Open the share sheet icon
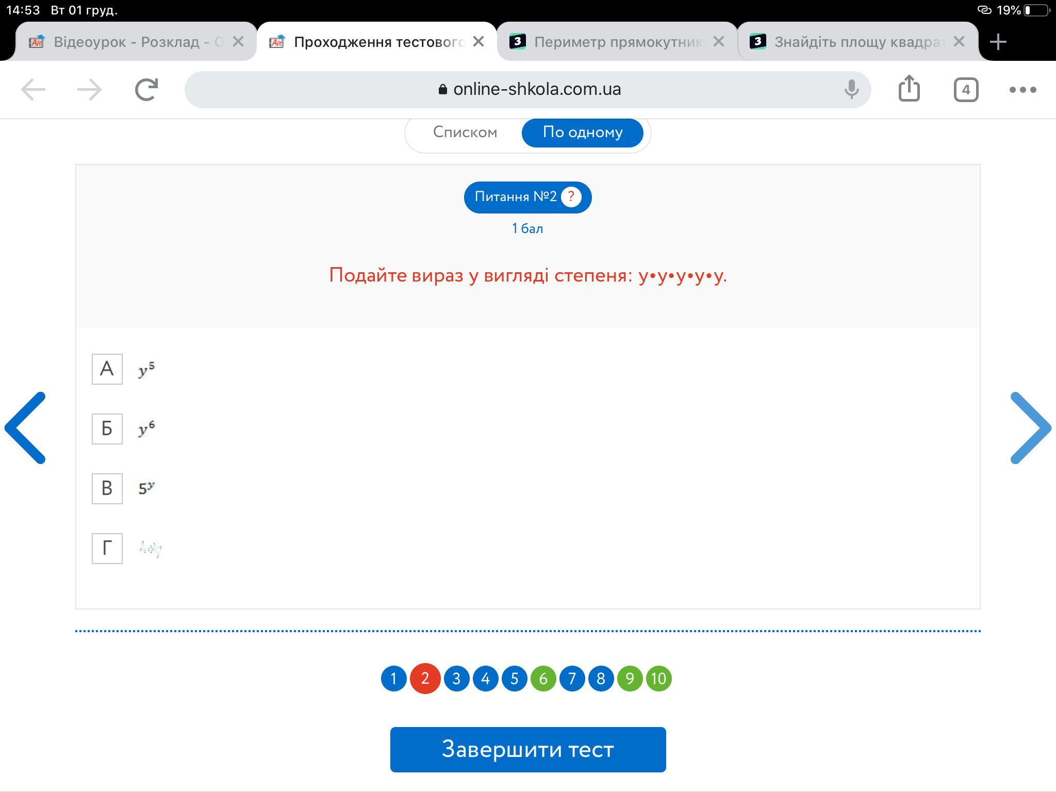Image resolution: width=1056 pixels, height=792 pixels. pyautogui.click(x=909, y=89)
